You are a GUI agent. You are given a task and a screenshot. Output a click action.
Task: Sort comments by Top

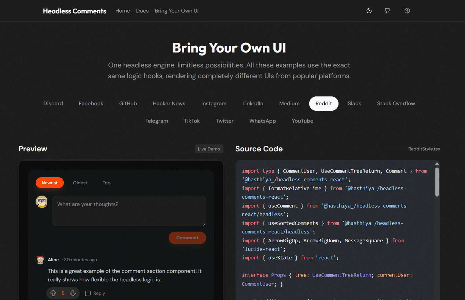[106, 183]
